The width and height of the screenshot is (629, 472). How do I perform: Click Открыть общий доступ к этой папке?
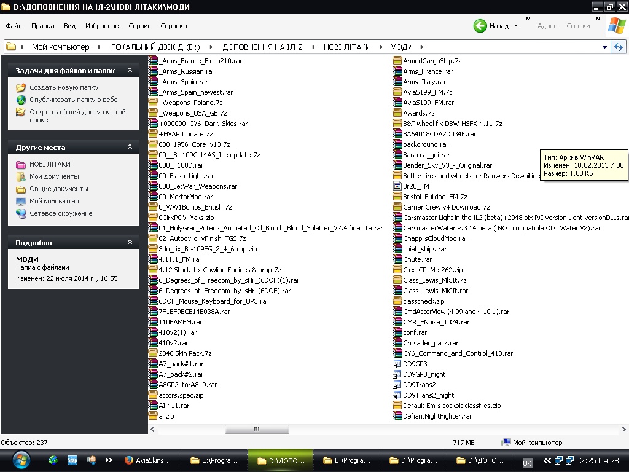[x=77, y=116]
